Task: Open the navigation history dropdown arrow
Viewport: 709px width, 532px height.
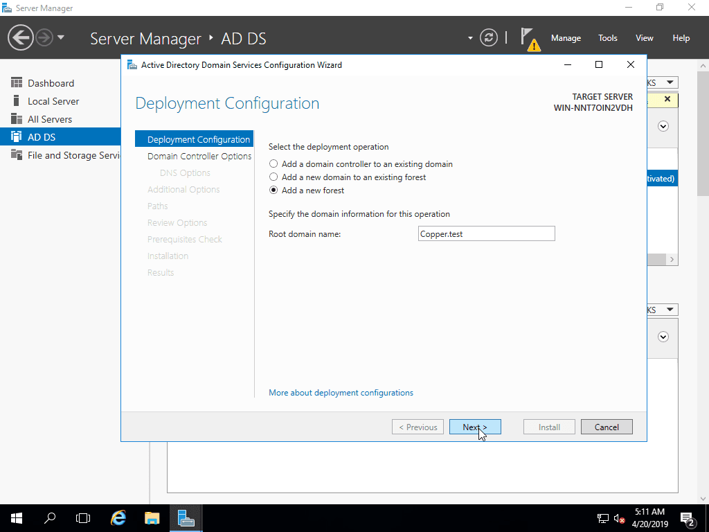Action: pyautogui.click(x=61, y=37)
